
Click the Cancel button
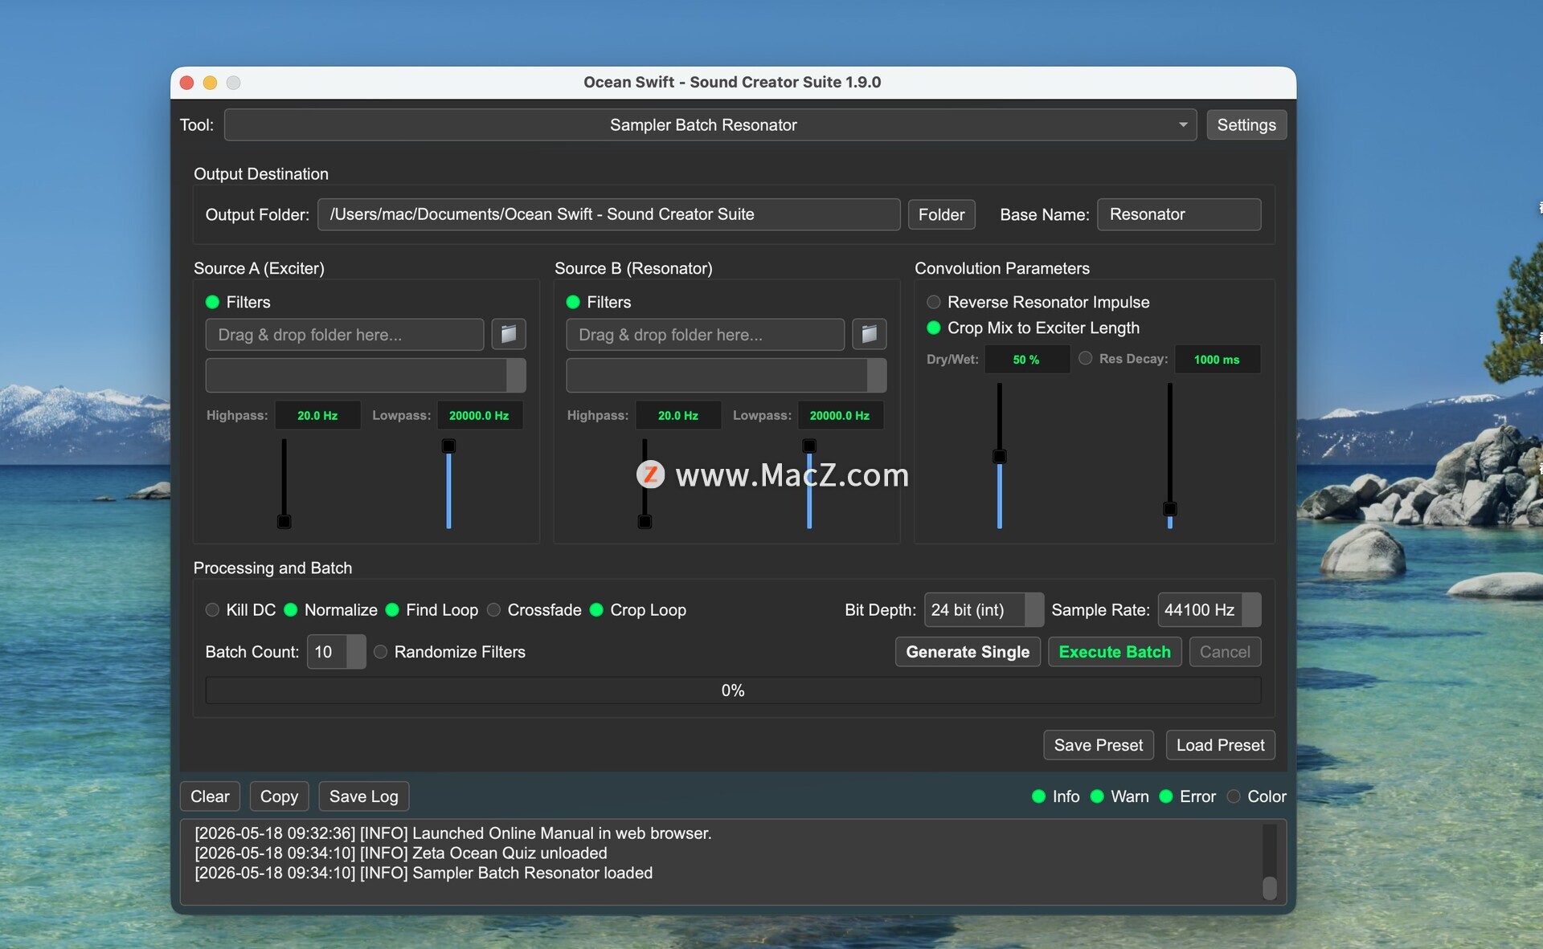[1225, 652]
